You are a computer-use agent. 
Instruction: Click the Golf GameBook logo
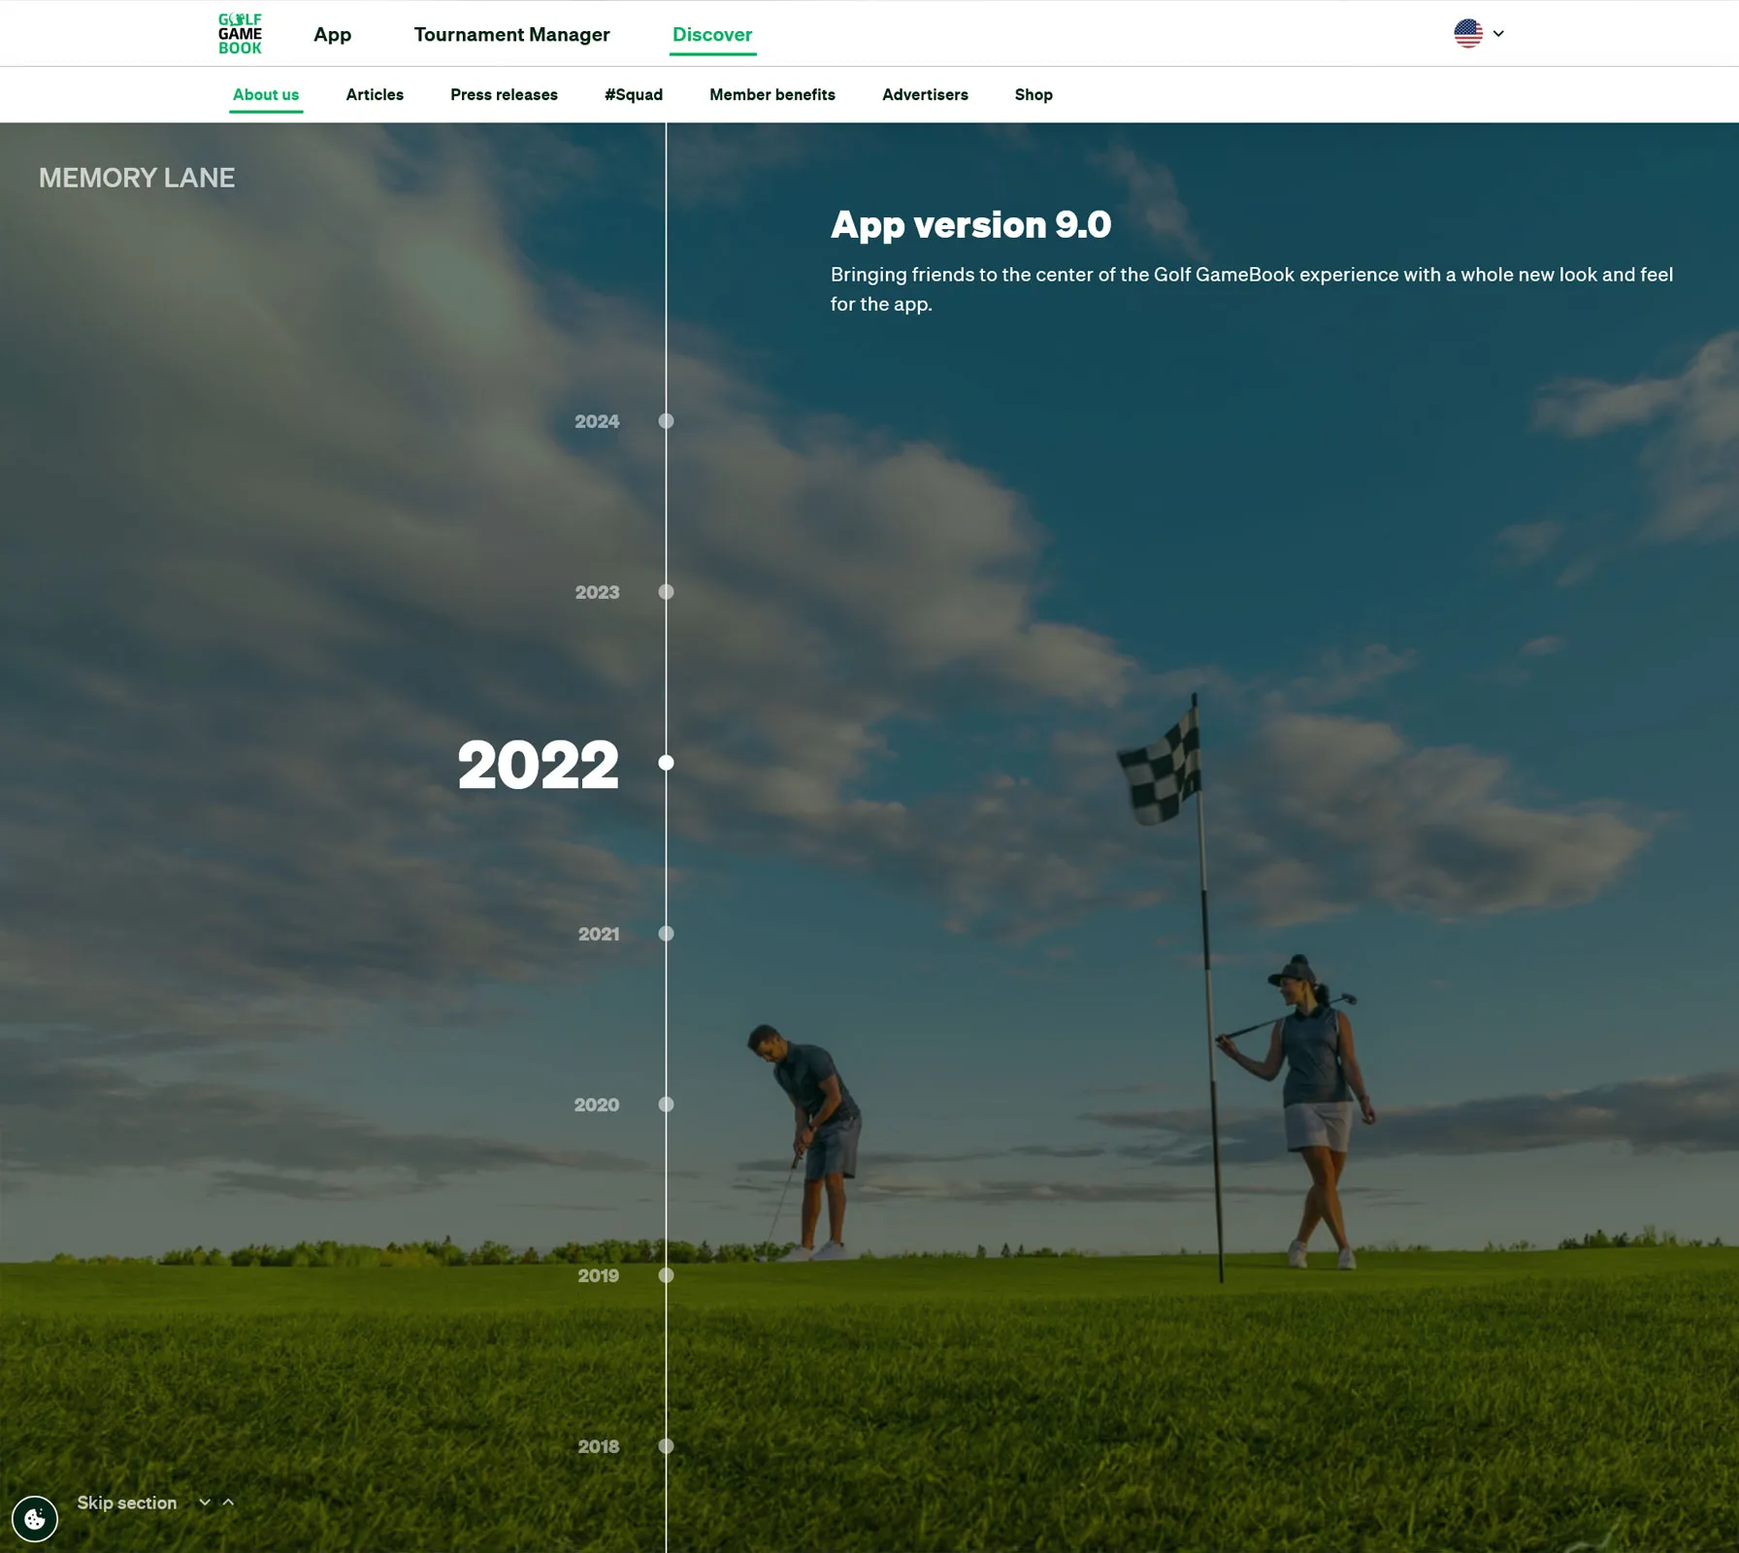[240, 34]
